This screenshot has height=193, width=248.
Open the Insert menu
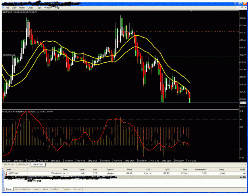click(x=22, y=8)
